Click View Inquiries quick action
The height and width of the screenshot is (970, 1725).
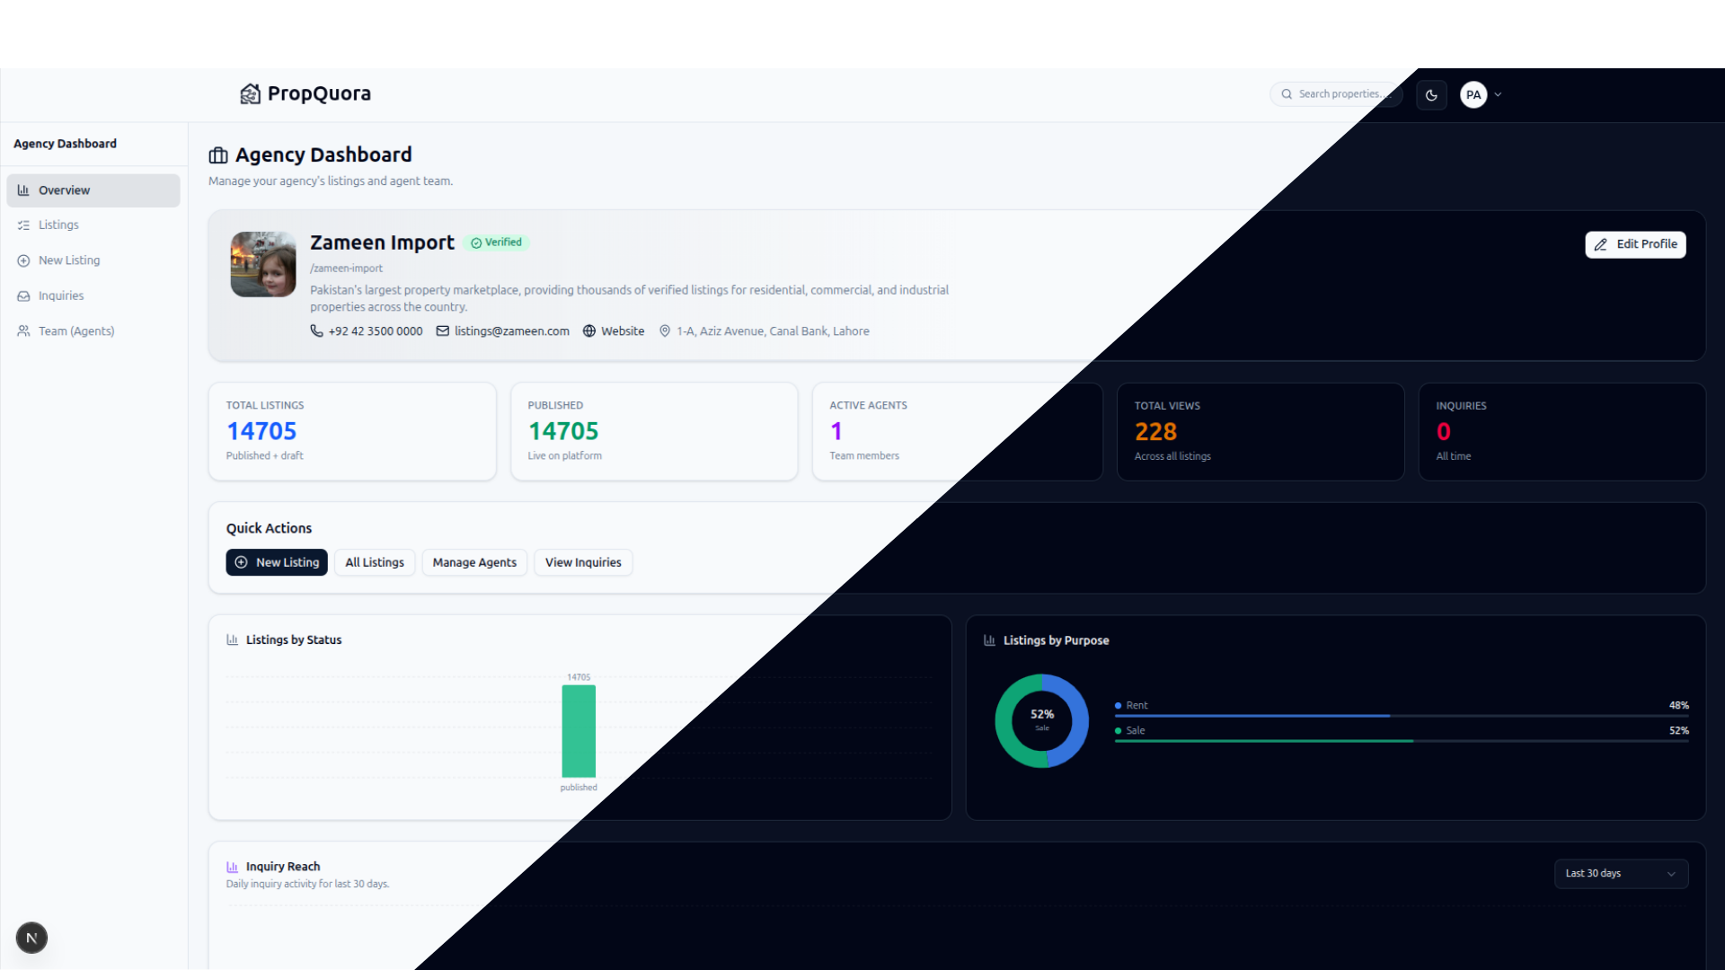click(583, 562)
